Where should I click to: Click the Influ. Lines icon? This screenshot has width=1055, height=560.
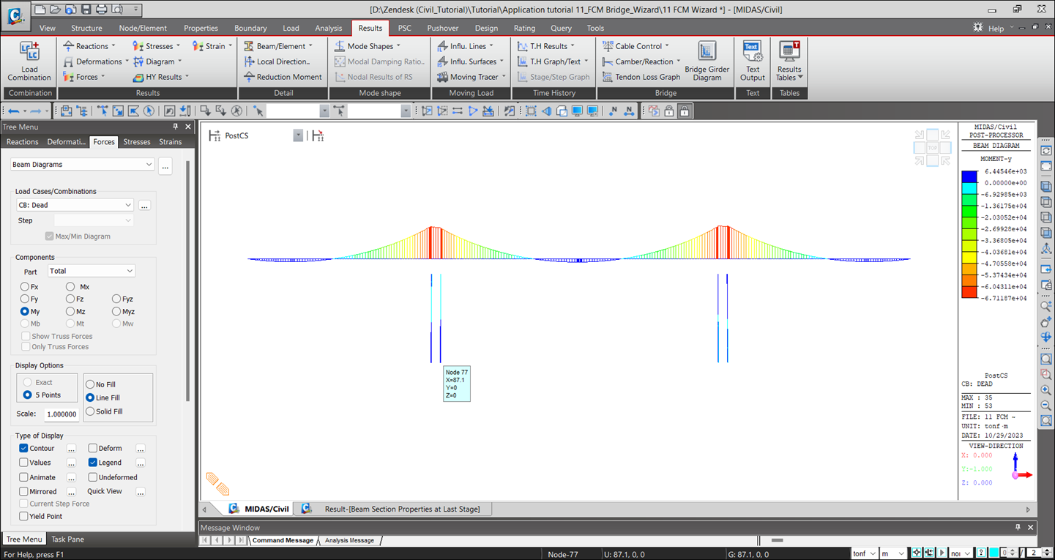click(442, 46)
